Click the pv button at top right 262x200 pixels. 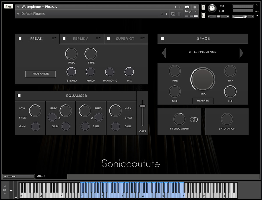[x=257, y=15]
